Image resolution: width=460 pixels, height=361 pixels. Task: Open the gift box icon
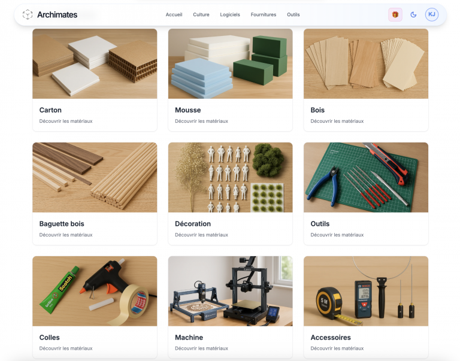tap(395, 14)
